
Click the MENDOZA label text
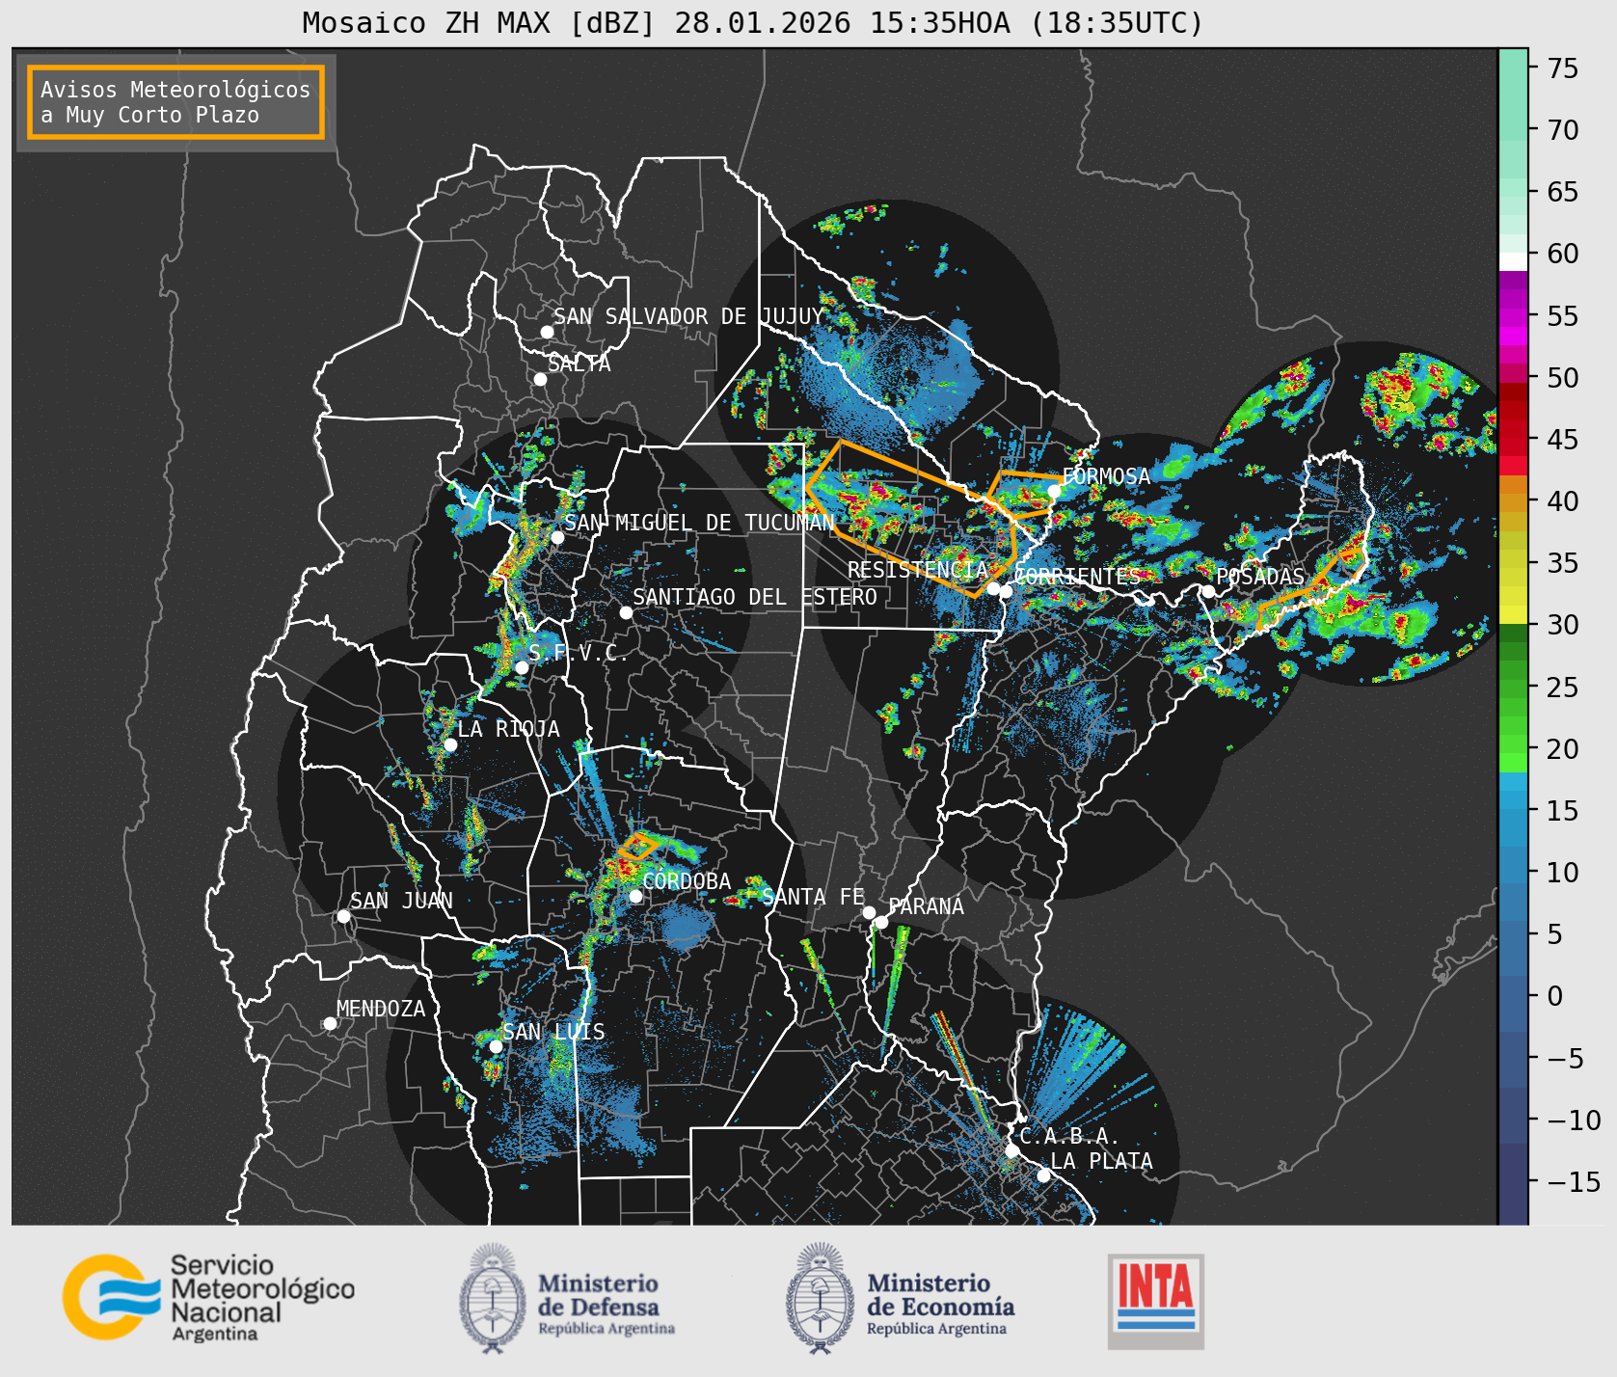click(x=381, y=1009)
